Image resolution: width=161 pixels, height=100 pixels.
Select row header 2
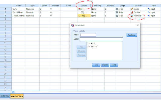(x=6, y=12)
